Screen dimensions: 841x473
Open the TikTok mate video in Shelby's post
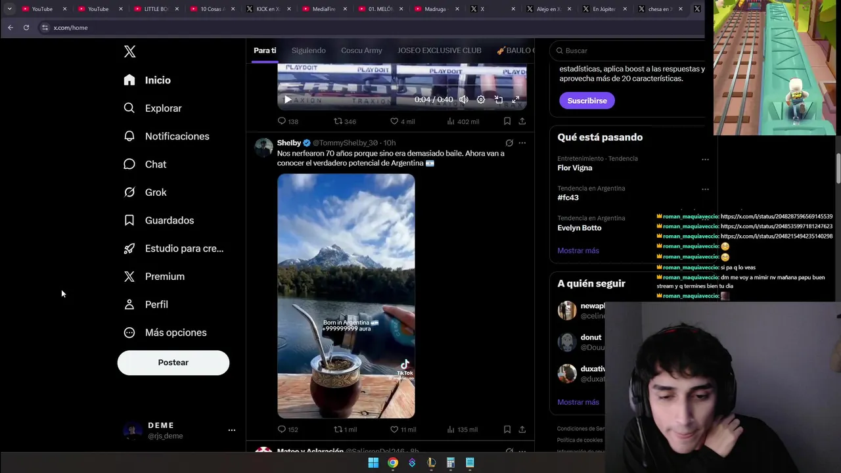coord(346,296)
